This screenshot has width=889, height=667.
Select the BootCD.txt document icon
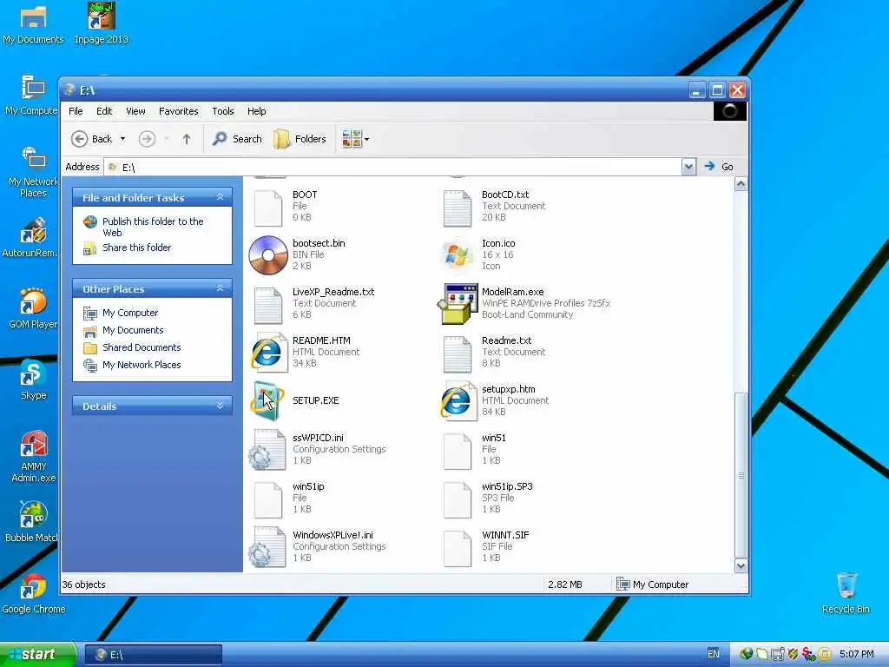click(458, 208)
